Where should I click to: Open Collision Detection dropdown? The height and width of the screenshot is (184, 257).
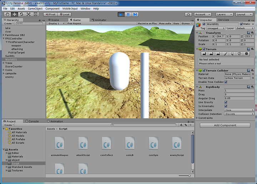click(239, 114)
